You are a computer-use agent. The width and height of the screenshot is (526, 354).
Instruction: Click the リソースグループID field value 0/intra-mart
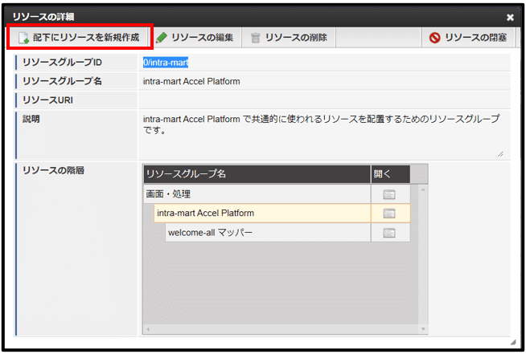click(166, 63)
